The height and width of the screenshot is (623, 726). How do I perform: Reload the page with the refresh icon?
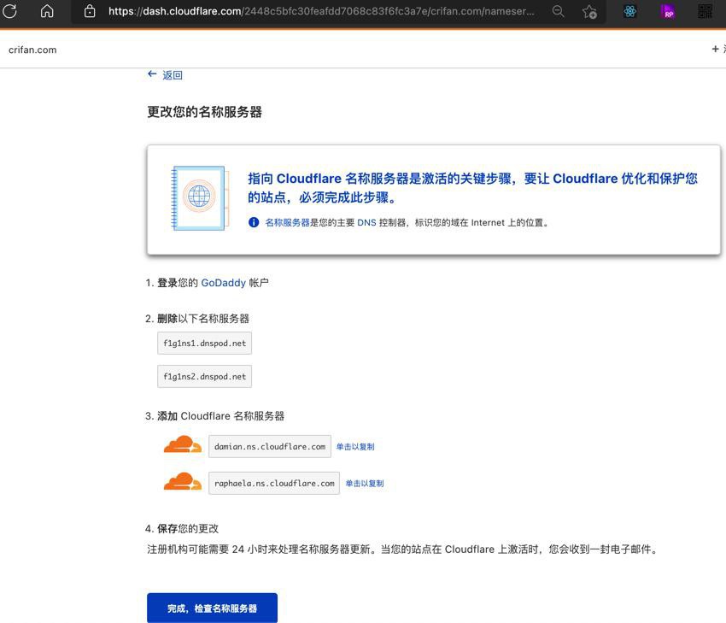tap(9, 10)
